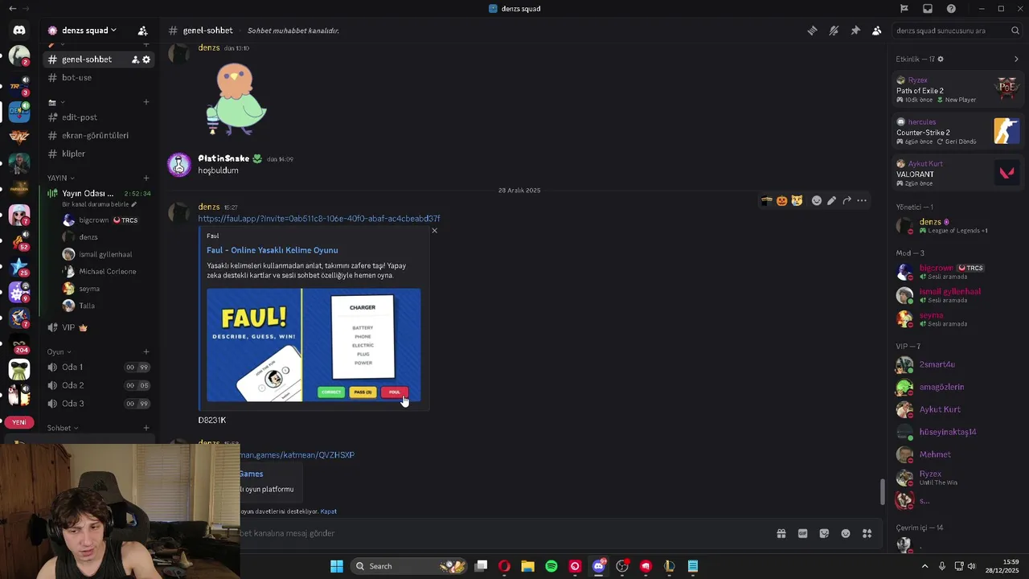Click the checkered flag icon in title bar

point(904,9)
